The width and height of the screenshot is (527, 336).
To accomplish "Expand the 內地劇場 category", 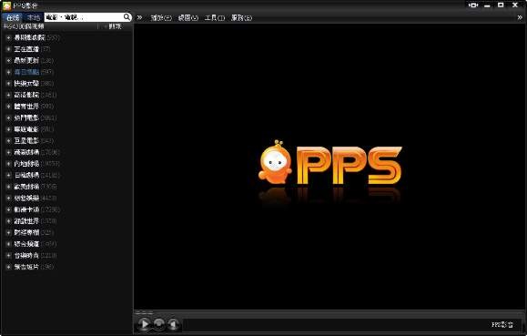I will [9, 164].
